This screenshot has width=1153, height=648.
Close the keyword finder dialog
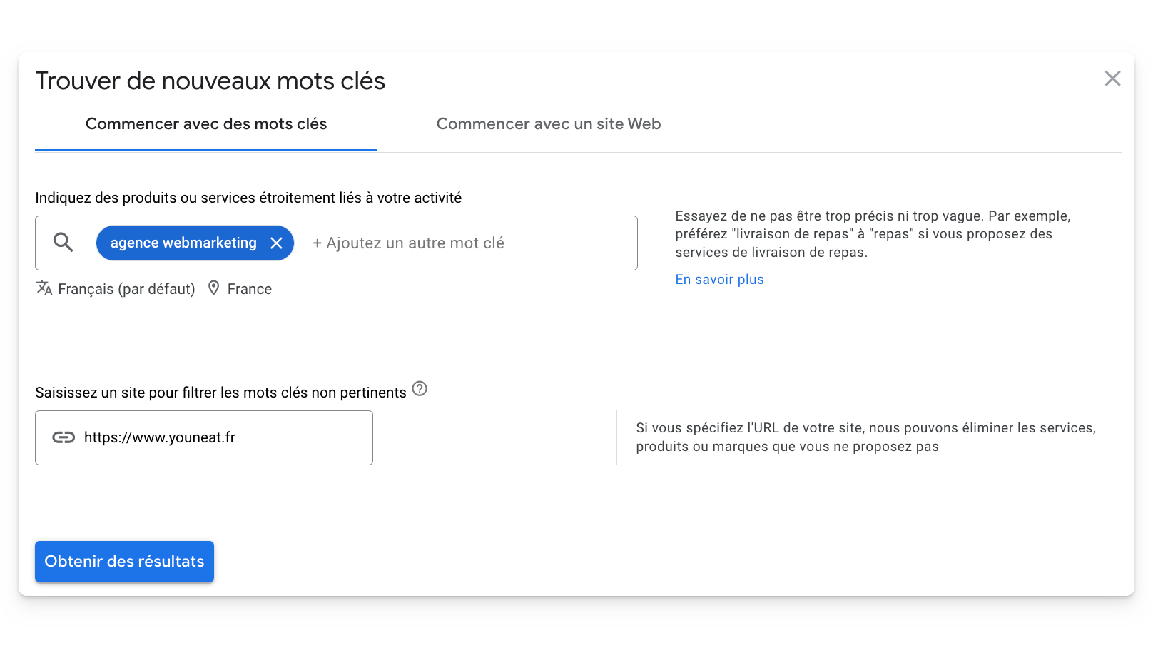(1112, 79)
